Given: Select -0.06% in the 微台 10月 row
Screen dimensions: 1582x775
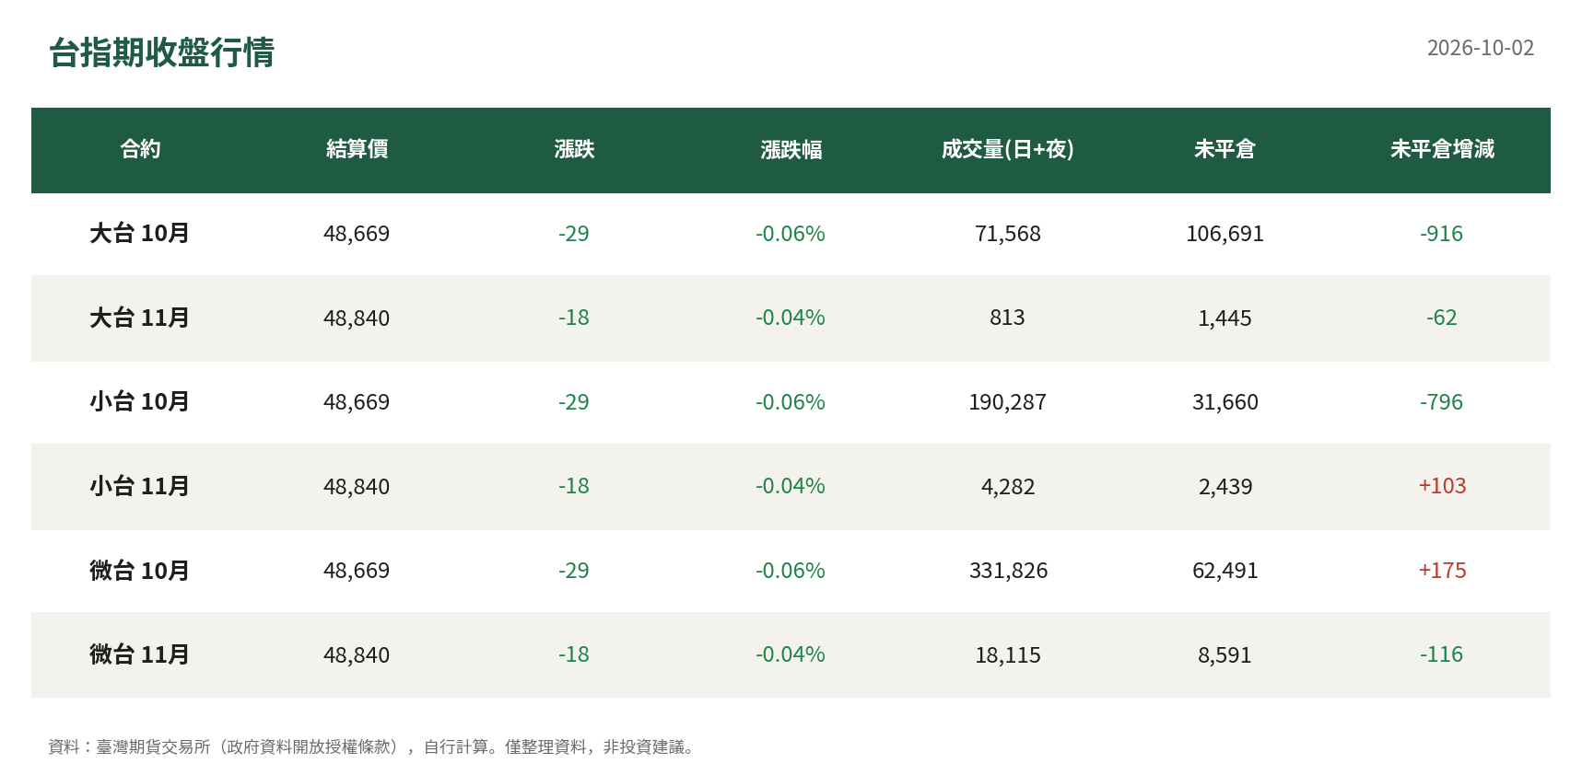Looking at the screenshot, I should coord(791,571).
